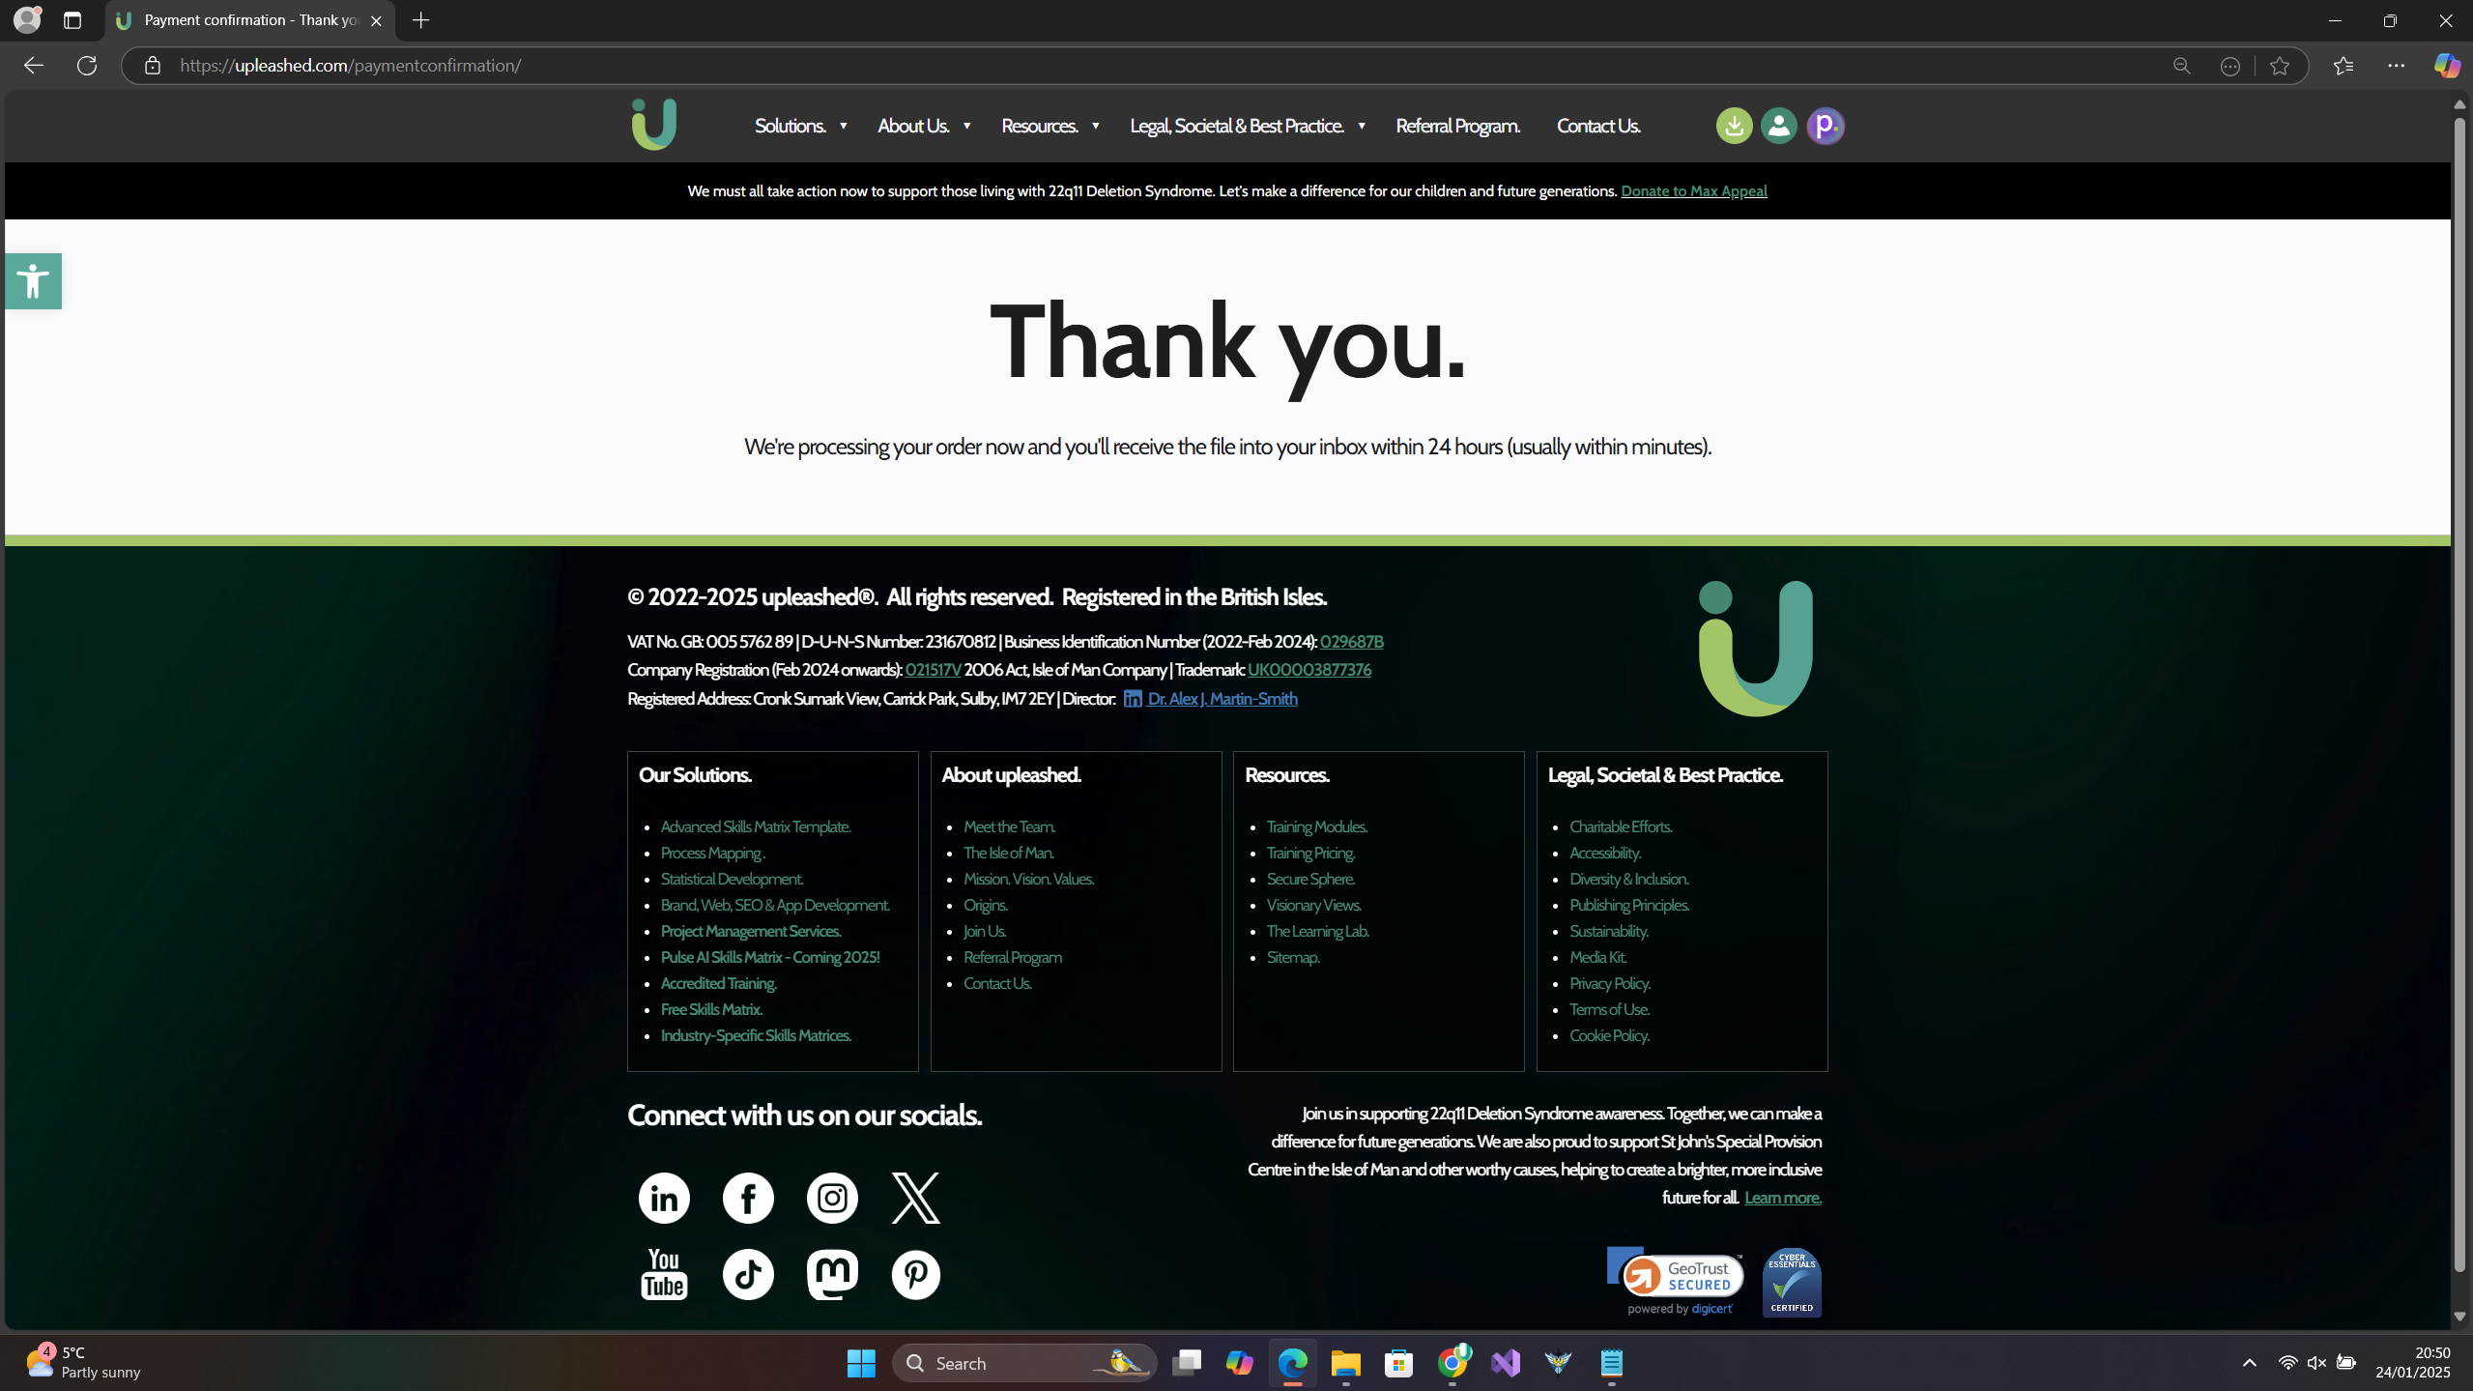Image resolution: width=2473 pixels, height=1391 pixels.
Task: Open Dr. Alex J. Martin-Smith link
Action: click(x=1222, y=699)
